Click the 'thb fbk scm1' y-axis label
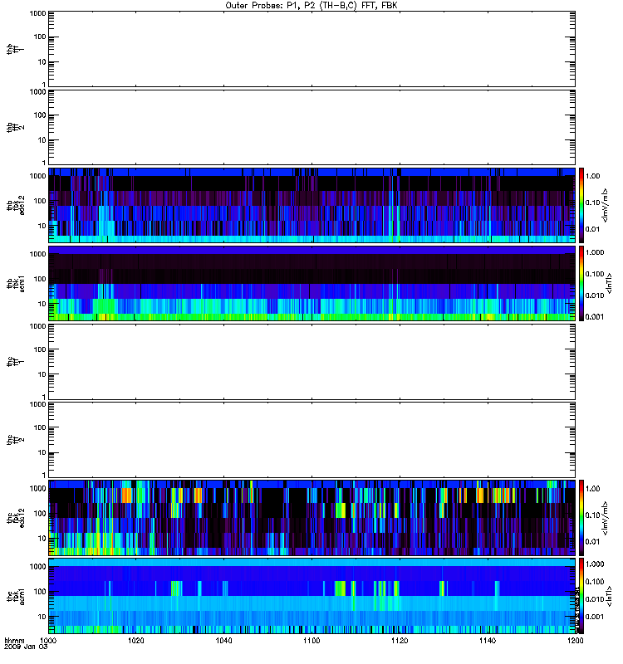 click(16, 283)
